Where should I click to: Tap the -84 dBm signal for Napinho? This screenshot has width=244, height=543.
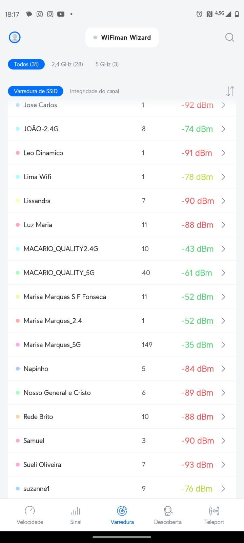tap(197, 369)
